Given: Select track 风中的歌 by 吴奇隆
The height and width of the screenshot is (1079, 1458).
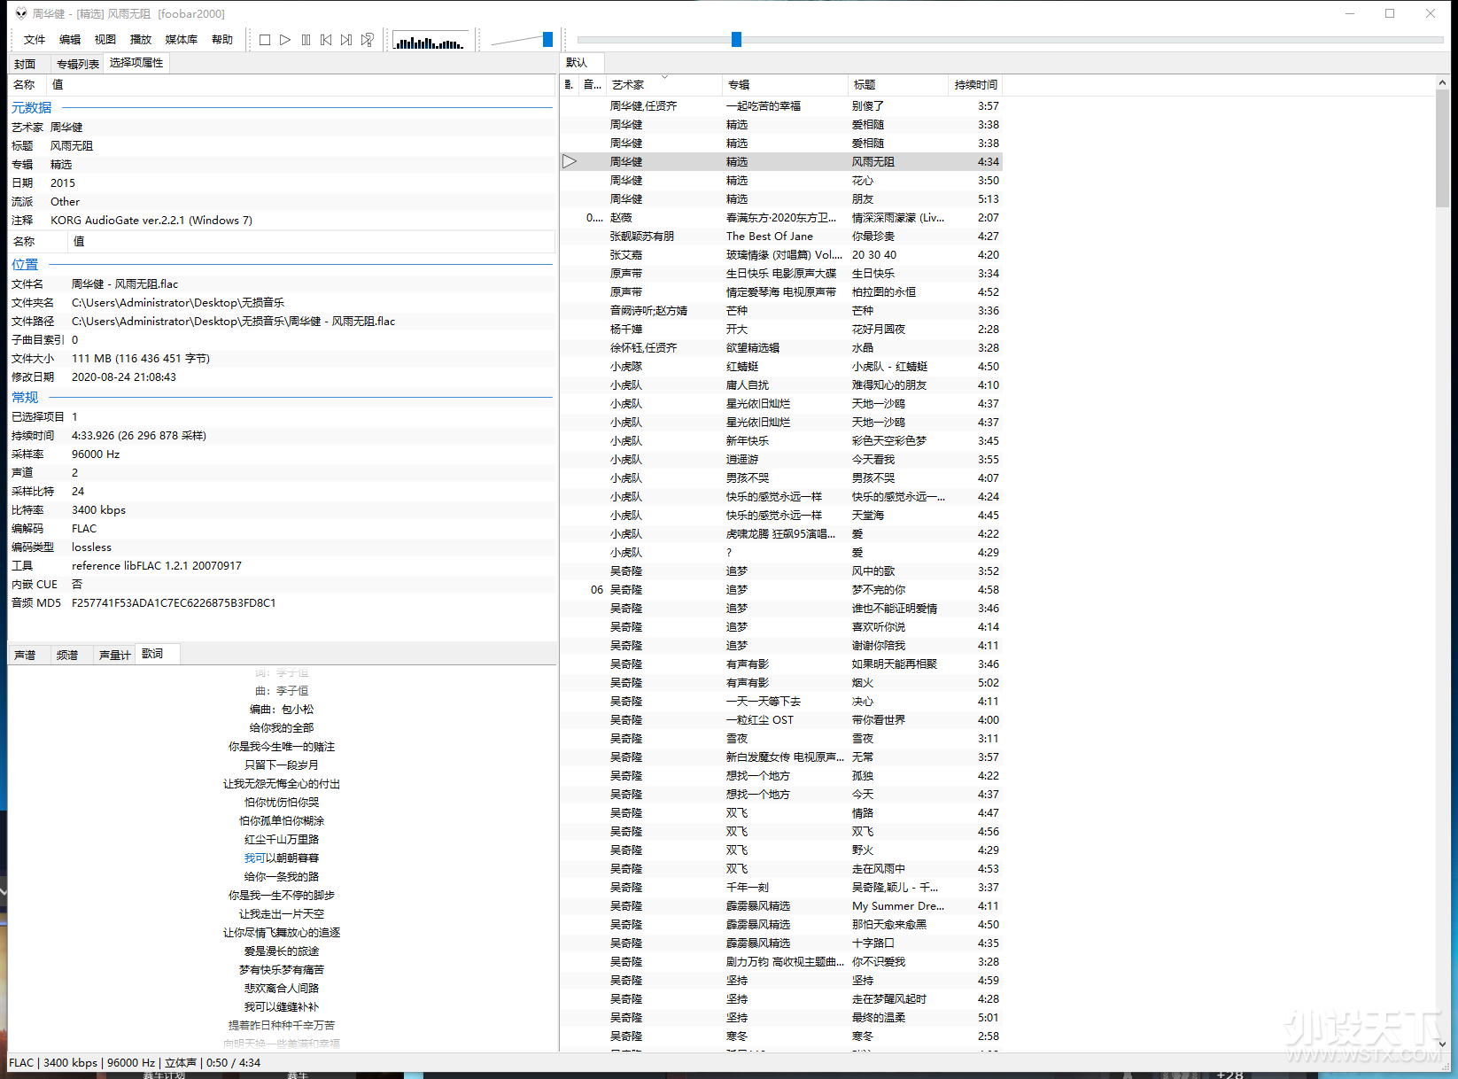Looking at the screenshot, I should 781,571.
